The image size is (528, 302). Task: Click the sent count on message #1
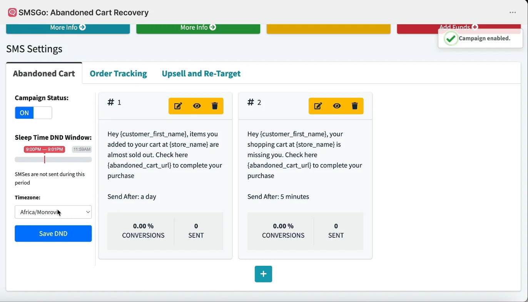click(196, 231)
